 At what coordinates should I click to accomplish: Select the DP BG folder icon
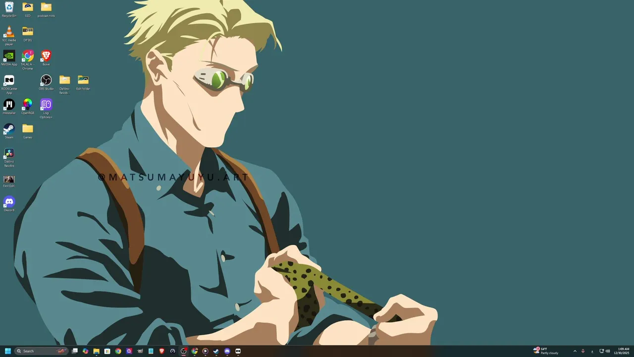click(28, 34)
